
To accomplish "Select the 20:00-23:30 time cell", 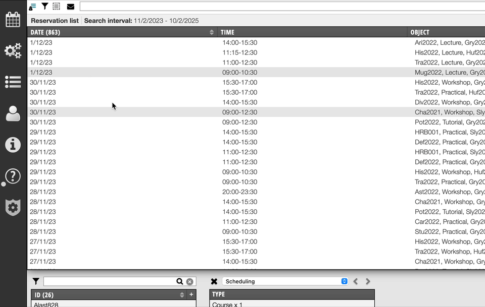I will (x=239, y=192).
